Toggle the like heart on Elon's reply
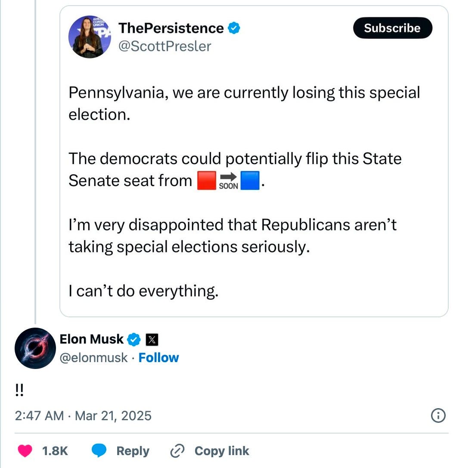Image resolution: width=453 pixels, height=468 pixels. point(25,449)
